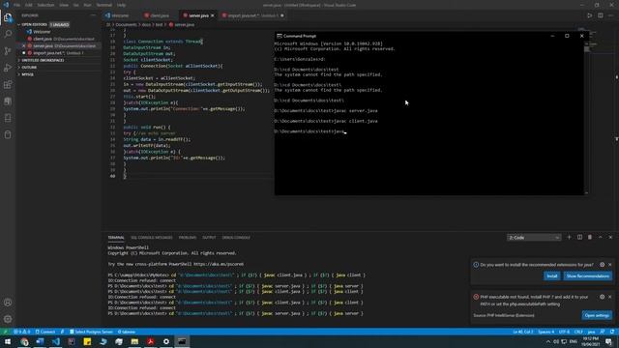Switch to SQL Console Messages tab
Screen dimensions: 619x348
coord(152,238)
